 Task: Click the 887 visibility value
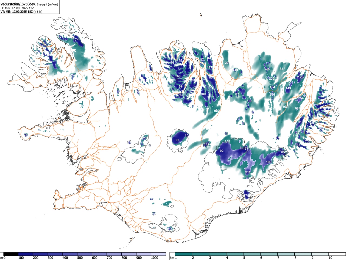click(282, 69)
